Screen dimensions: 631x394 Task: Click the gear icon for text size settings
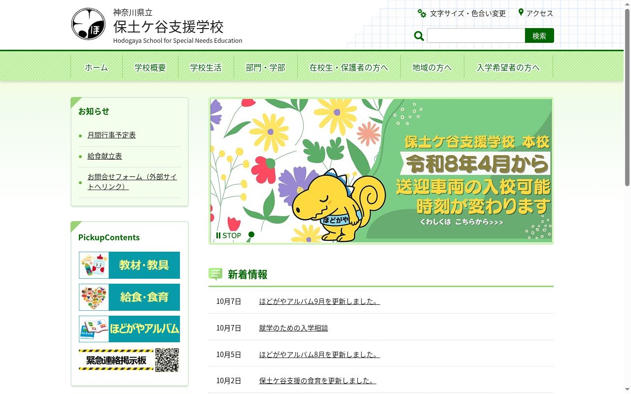pos(422,13)
